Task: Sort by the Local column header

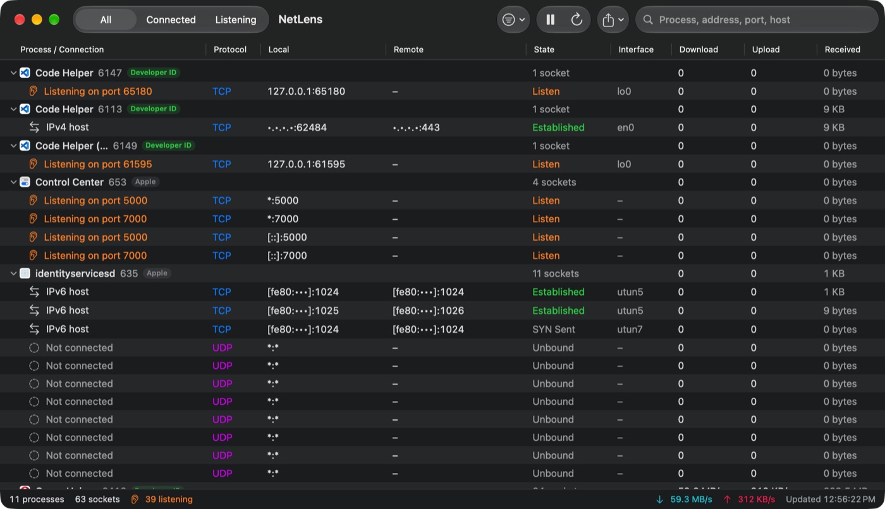Action: tap(279, 49)
